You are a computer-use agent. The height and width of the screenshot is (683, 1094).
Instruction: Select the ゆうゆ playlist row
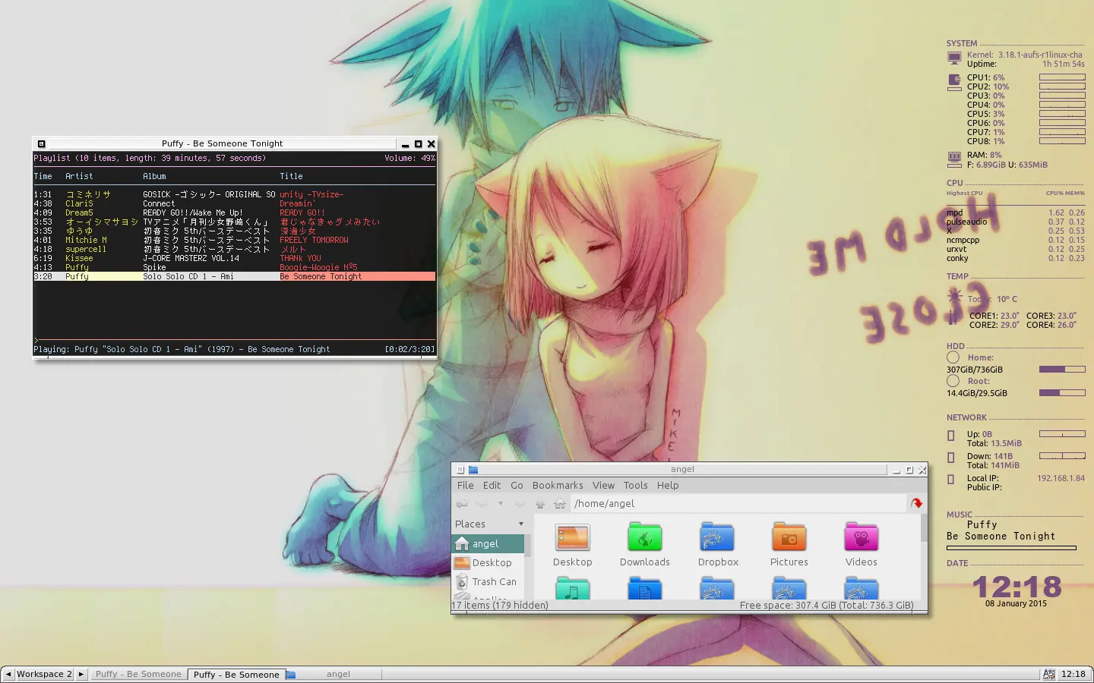(235, 231)
